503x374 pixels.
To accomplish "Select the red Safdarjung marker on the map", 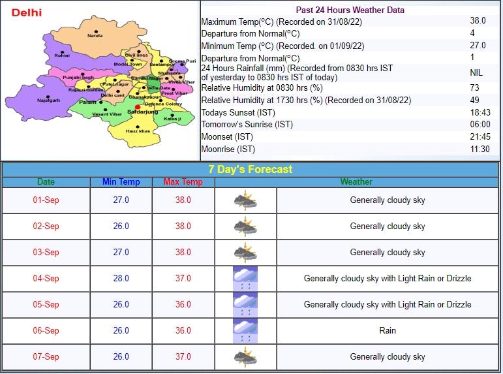I will pos(138,107).
